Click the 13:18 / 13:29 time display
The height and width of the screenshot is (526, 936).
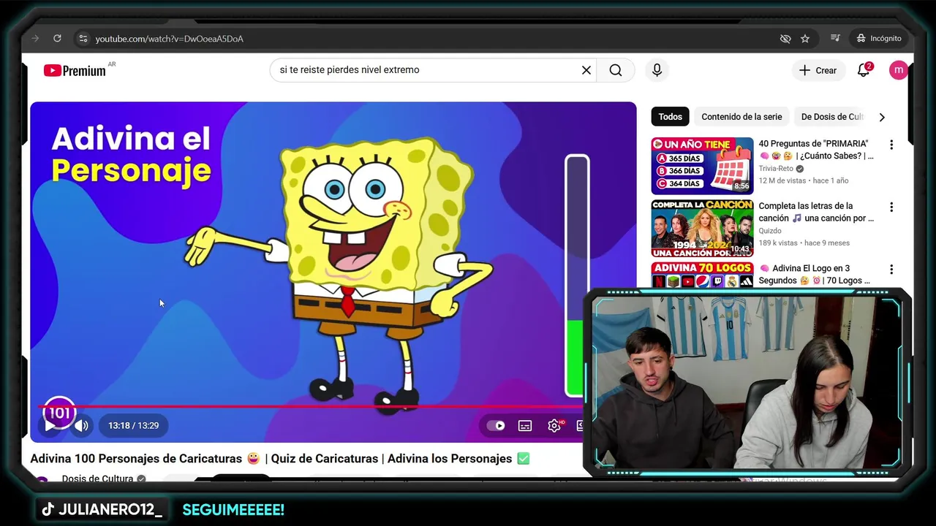134,425
